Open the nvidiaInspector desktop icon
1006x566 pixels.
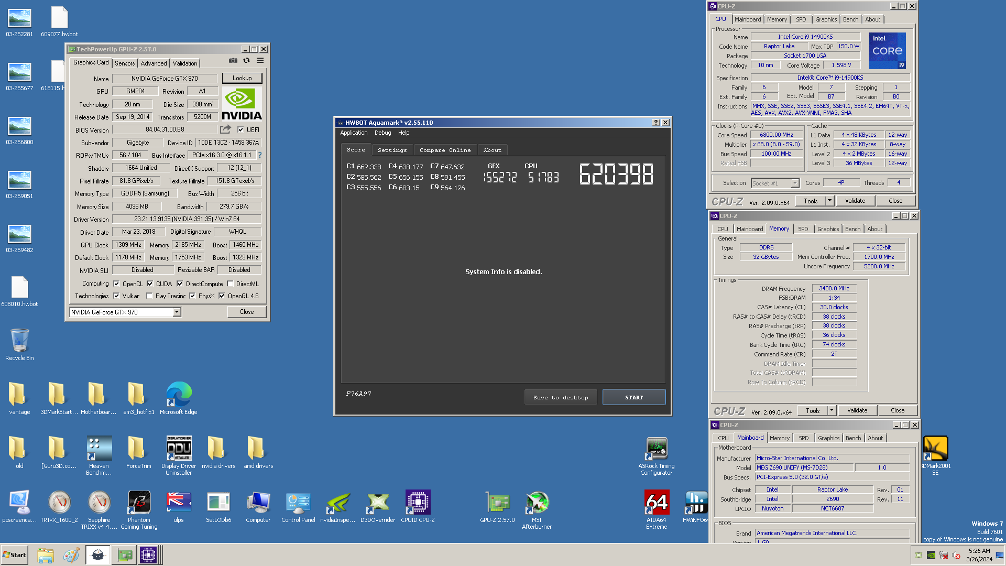338,506
